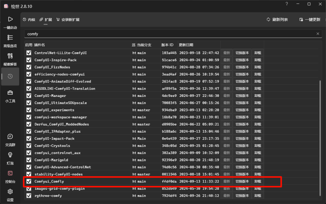The height and width of the screenshot is (204, 326).
Task: Open 疑难解答 troubleshooting tools icon
Action: coord(10,56)
